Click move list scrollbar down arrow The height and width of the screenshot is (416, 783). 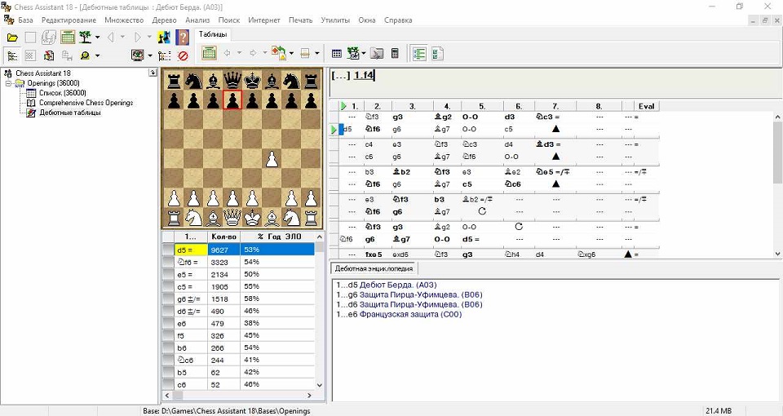tap(320, 385)
